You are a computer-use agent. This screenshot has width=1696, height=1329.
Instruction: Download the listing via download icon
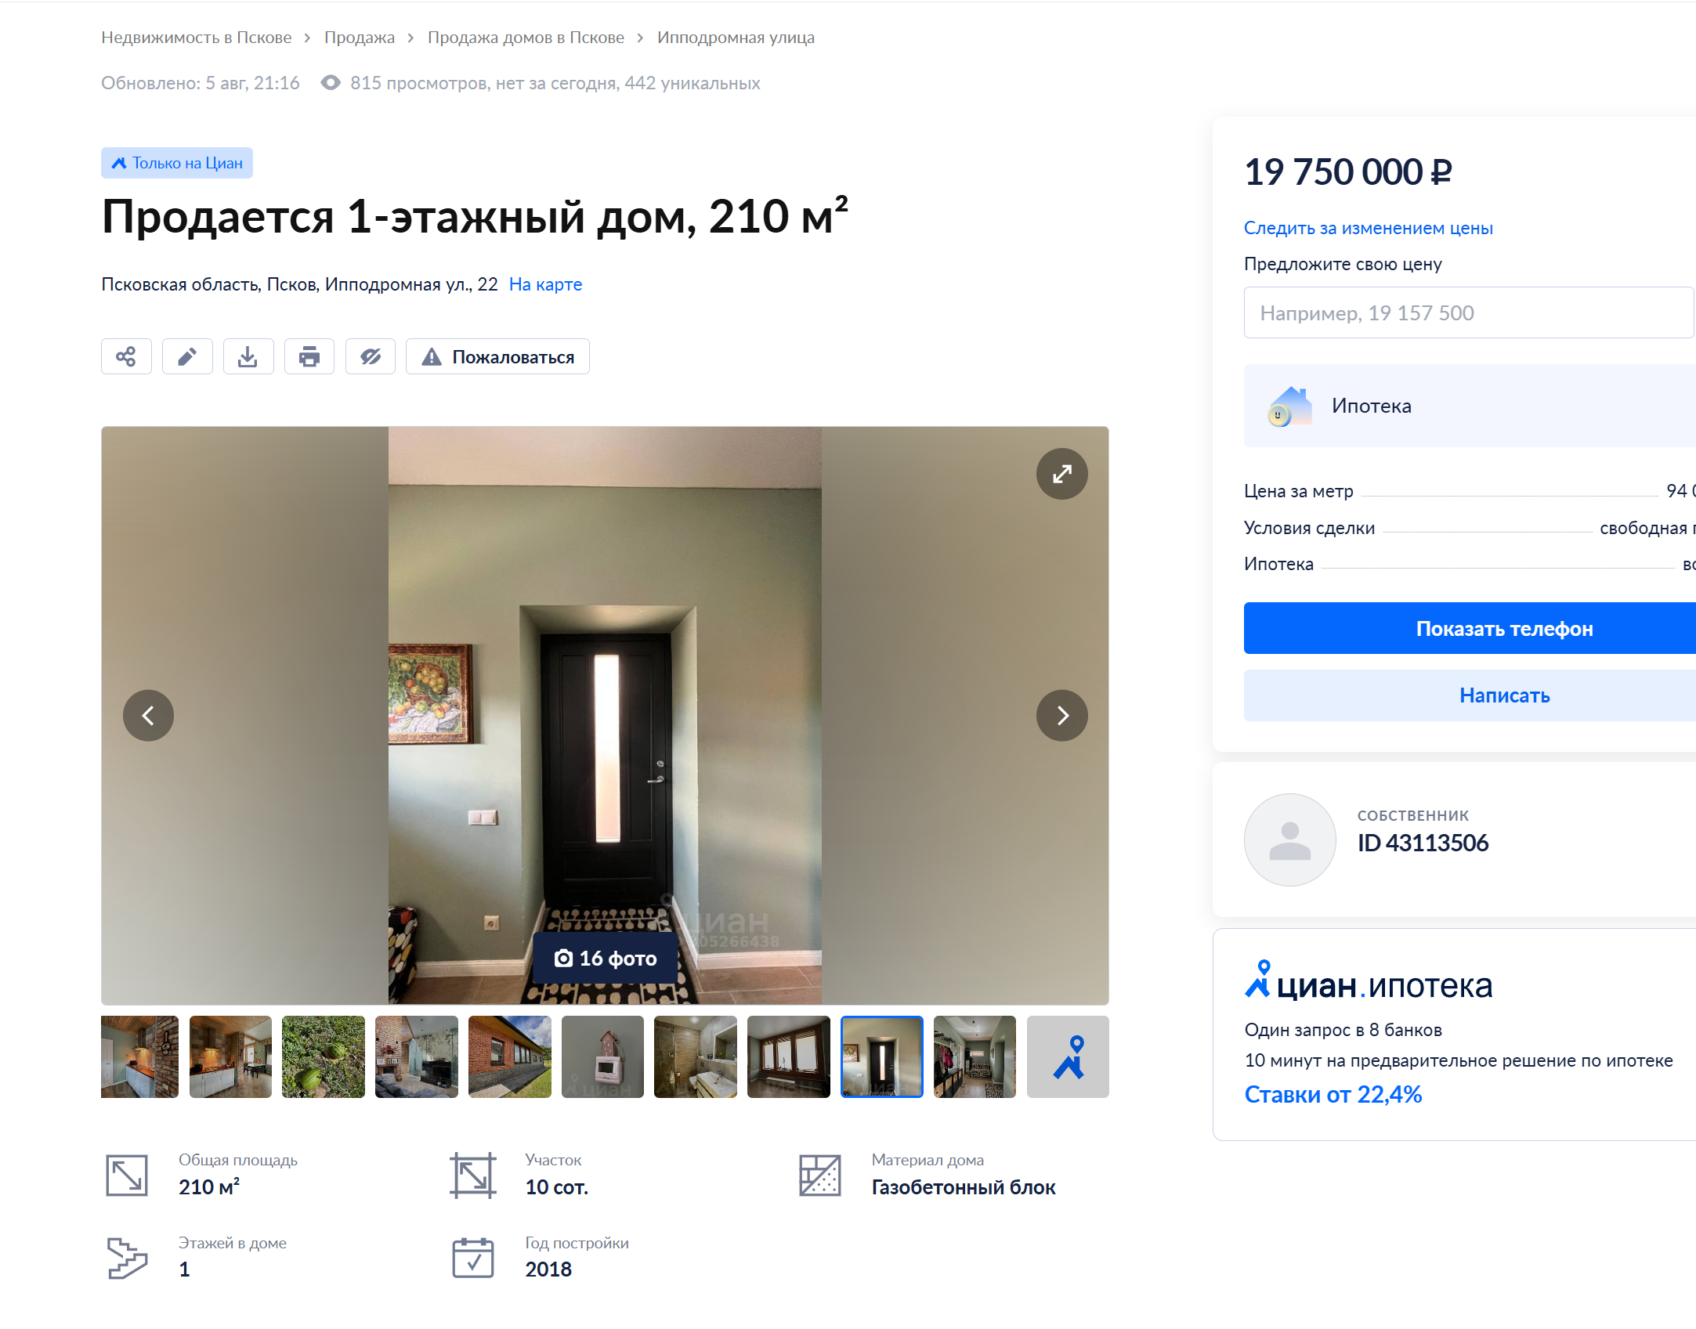pyautogui.click(x=248, y=356)
